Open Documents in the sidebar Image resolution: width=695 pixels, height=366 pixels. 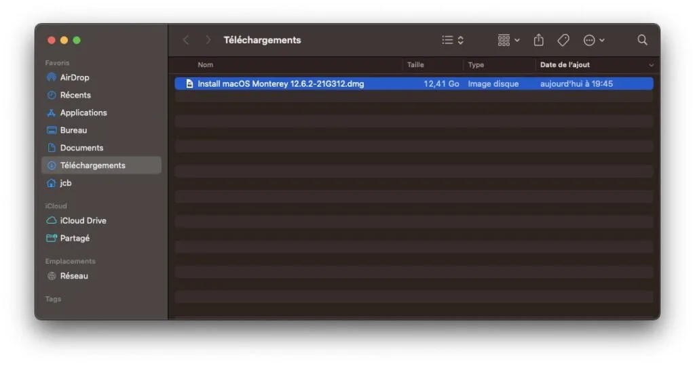pyautogui.click(x=101, y=148)
